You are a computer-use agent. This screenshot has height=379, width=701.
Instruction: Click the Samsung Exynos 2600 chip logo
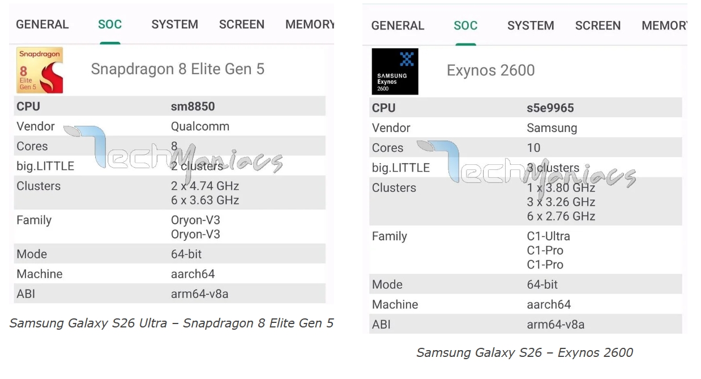(x=395, y=71)
